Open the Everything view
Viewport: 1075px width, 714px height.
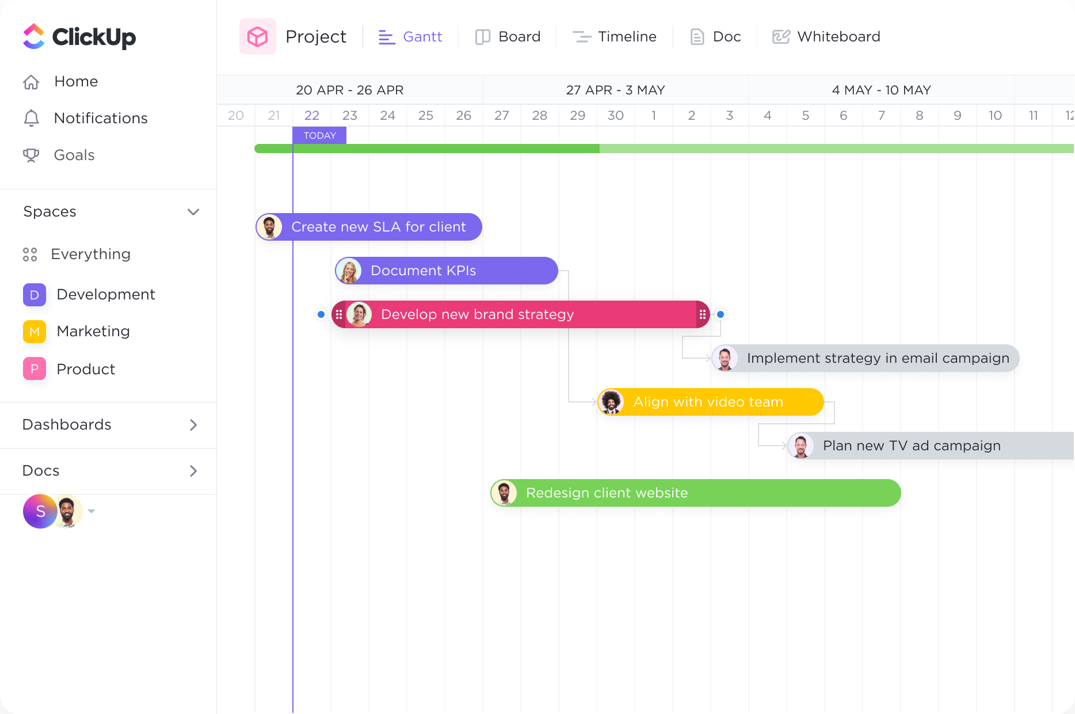90,254
